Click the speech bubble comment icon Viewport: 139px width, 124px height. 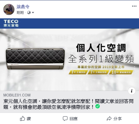(x=65, y=118)
